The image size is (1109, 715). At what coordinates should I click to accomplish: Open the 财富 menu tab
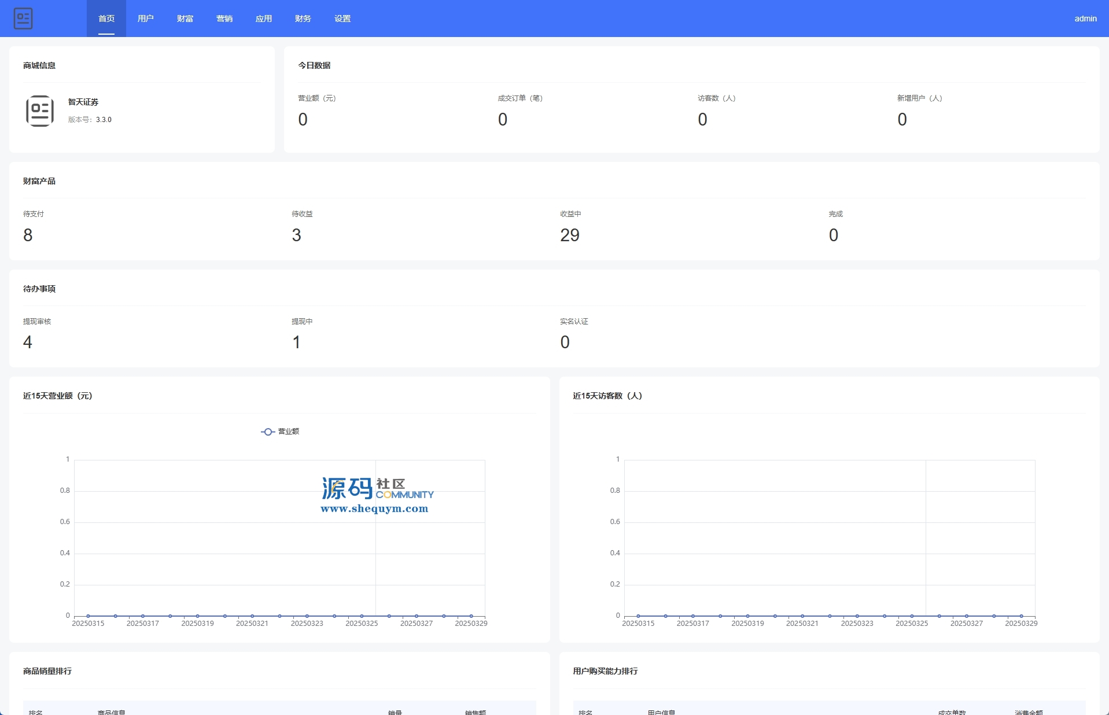click(185, 19)
